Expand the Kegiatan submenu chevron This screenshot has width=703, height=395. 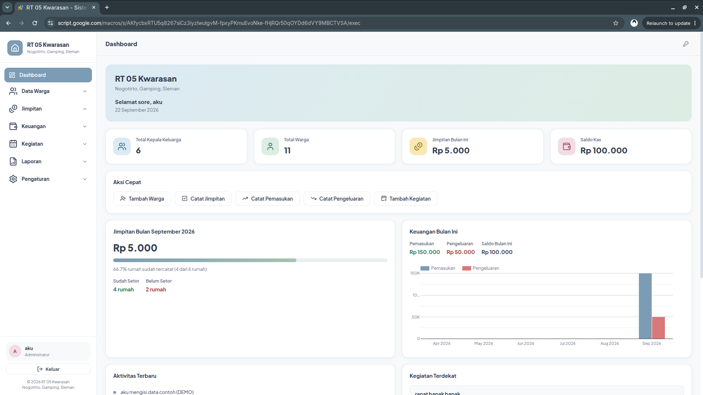tap(85, 144)
